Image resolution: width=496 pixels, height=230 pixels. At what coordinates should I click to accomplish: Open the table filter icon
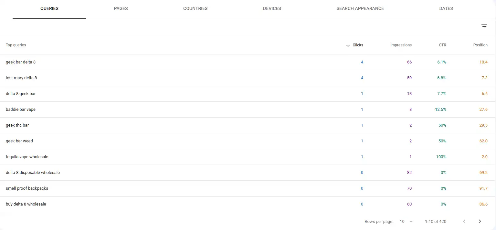pos(484,27)
